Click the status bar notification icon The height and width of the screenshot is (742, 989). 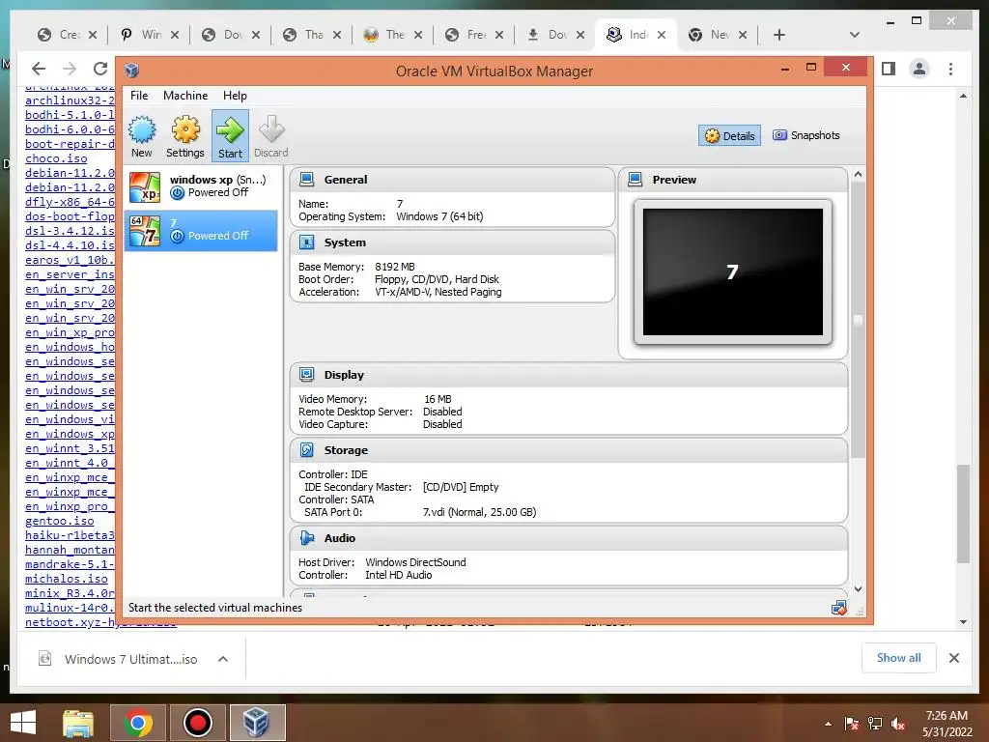[x=839, y=608]
